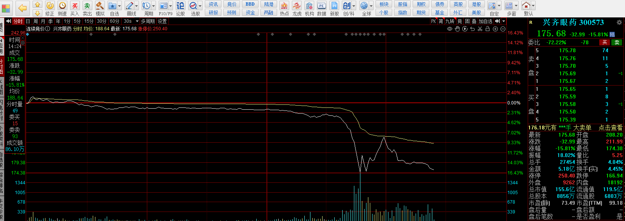Expand the 30s interval dropdown arrow
625x221 pixels.
137,21
